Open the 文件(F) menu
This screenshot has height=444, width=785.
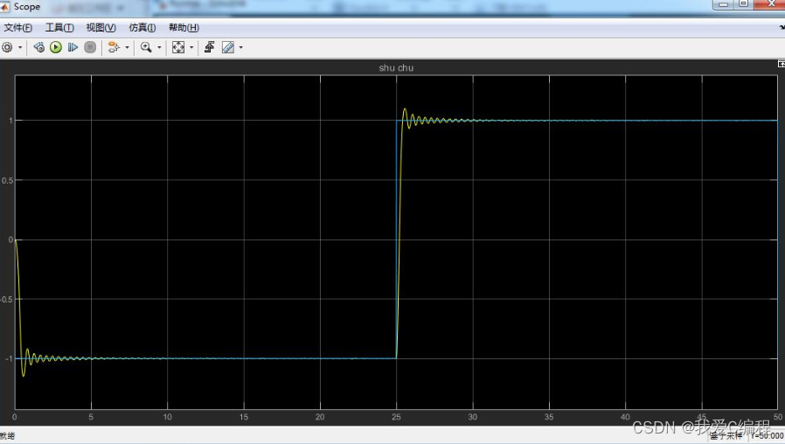(x=18, y=28)
